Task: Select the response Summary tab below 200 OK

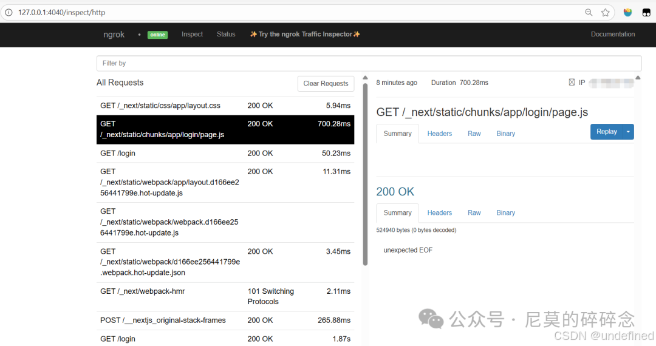Action: (x=397, y=212)
